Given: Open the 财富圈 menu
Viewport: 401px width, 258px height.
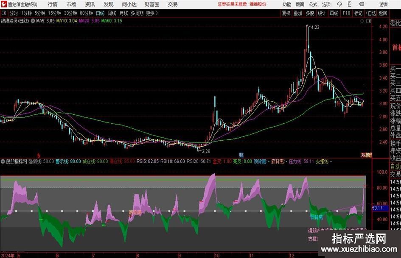Looking at the screenshot, I should tap(152, 4).
